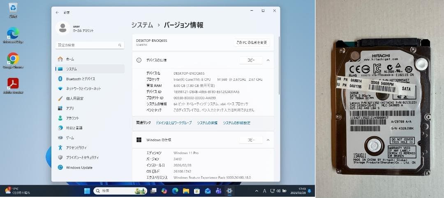Image resolution: width=444 pixels, height=198 pixels.
Task: Open Windows Update settings
Action: (x=90, y=168)
